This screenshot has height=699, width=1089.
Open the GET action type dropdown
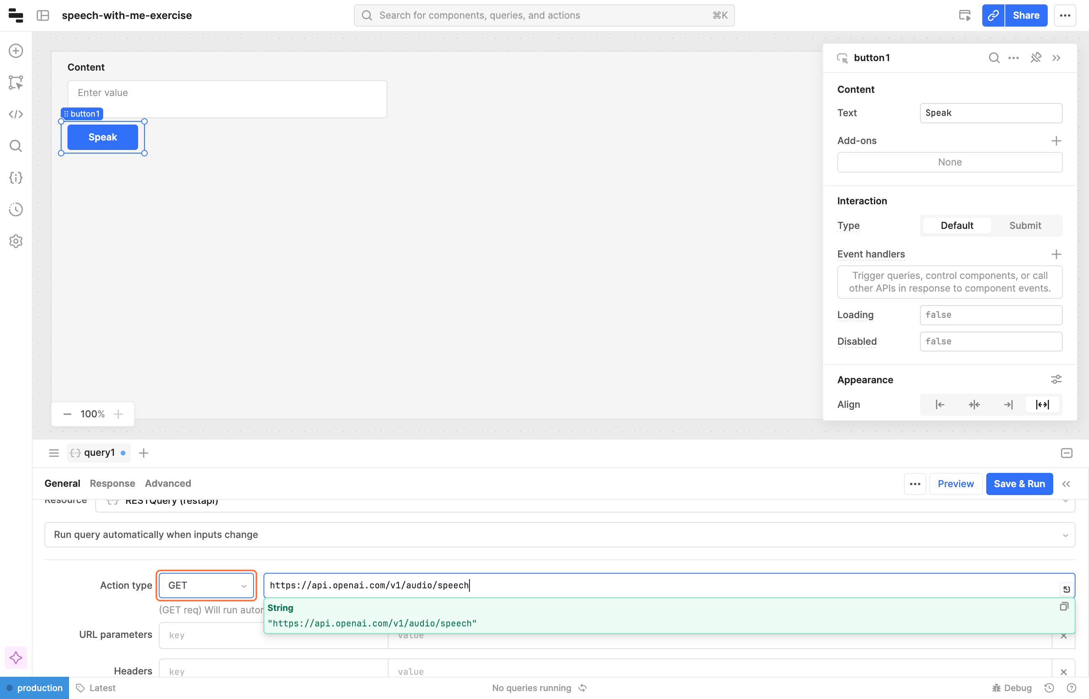[206, 586]
